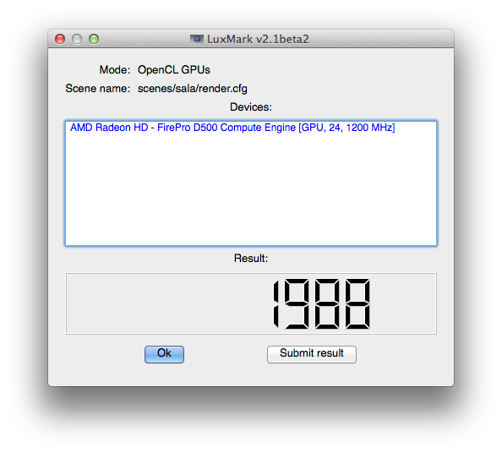Select the AMD Radeon HD FirePro D500 device row
This screenshot has height=453, width=502.
[x=232, y=128]
